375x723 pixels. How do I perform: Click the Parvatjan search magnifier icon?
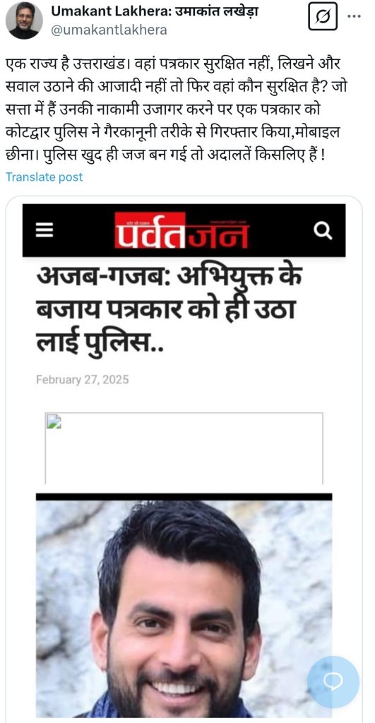tap(323, 229)
